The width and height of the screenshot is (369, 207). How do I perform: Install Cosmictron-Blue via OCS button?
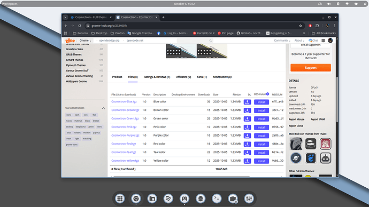point(262,102)
